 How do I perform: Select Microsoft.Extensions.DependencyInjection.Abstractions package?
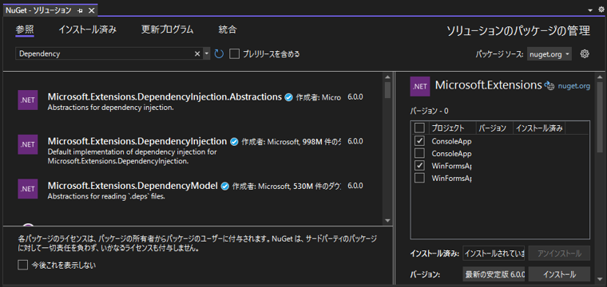[165, 96]
